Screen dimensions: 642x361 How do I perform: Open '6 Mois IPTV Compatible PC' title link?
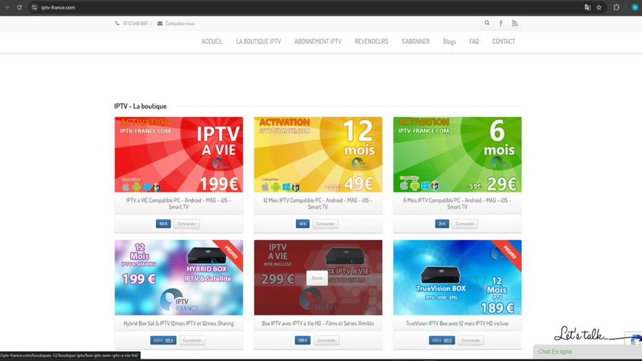[x=457, y=204]
